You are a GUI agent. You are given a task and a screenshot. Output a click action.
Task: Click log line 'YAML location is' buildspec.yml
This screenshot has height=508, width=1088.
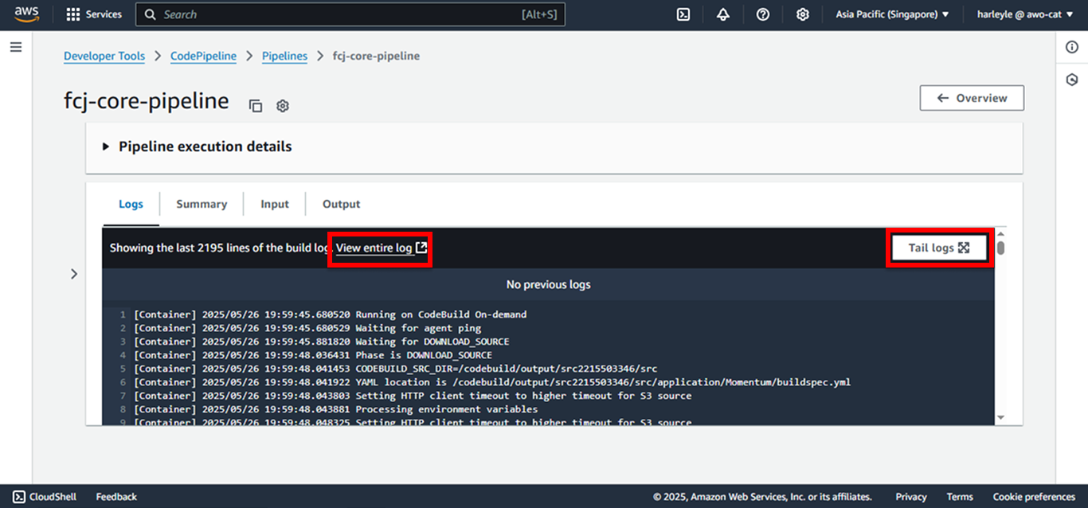(x=492, y=382)
